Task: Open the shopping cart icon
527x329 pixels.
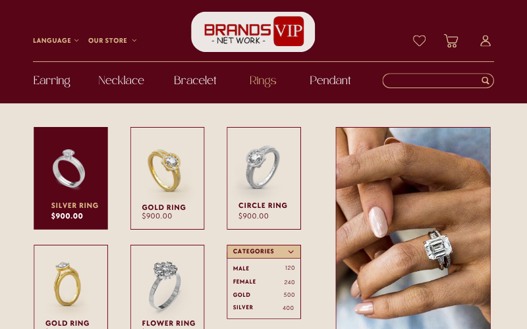Action: click(451, 41)
